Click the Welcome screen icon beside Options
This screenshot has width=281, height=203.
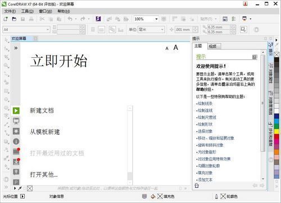(x=225, y=19)
